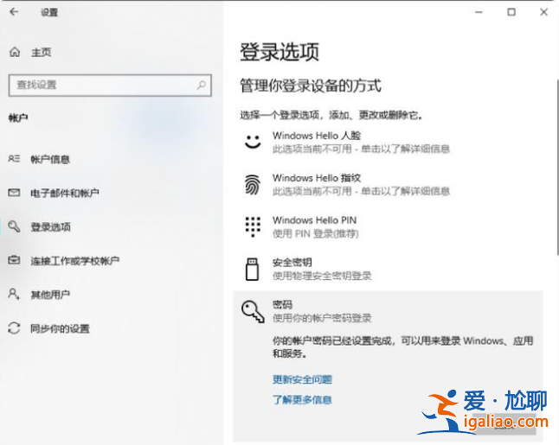The width and height of the screenshot is (559, 445).
Task: Click the sync arrows icon for 同步你的设置
Action: tap(14, 327)
